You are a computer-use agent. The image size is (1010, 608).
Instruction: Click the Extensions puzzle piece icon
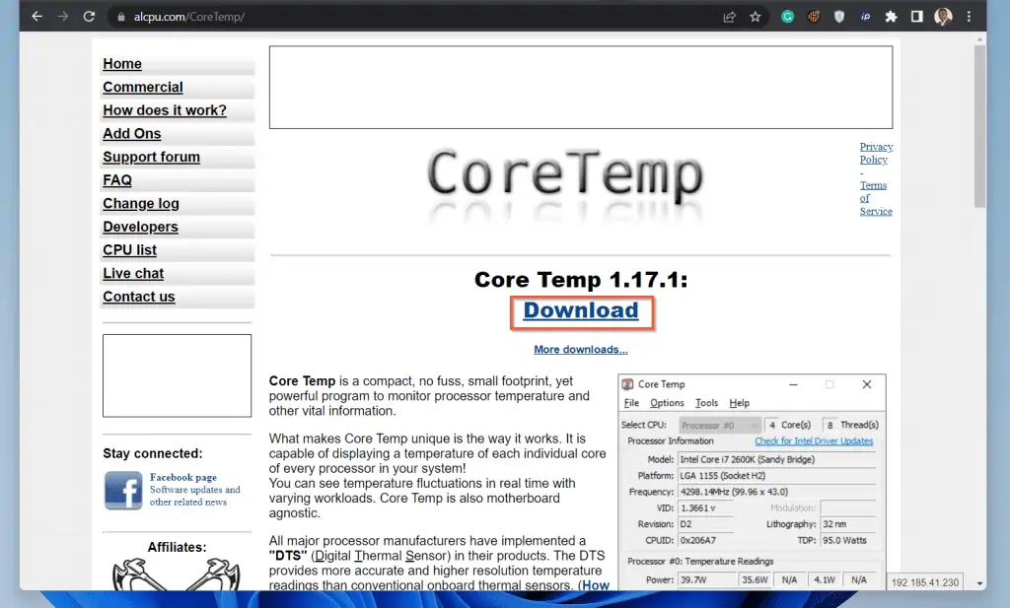[890, 16]
